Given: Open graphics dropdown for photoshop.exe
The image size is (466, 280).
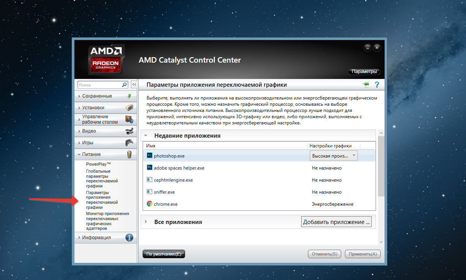Looking at the screenshot, I should (x=334, y=156).
